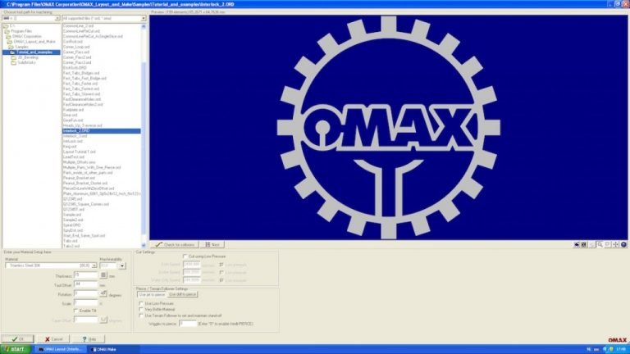Click the Wiggles to pierce input field
The height and width of the screenshot is (354, 630).
pyautogui.click(x=188, y=323)
